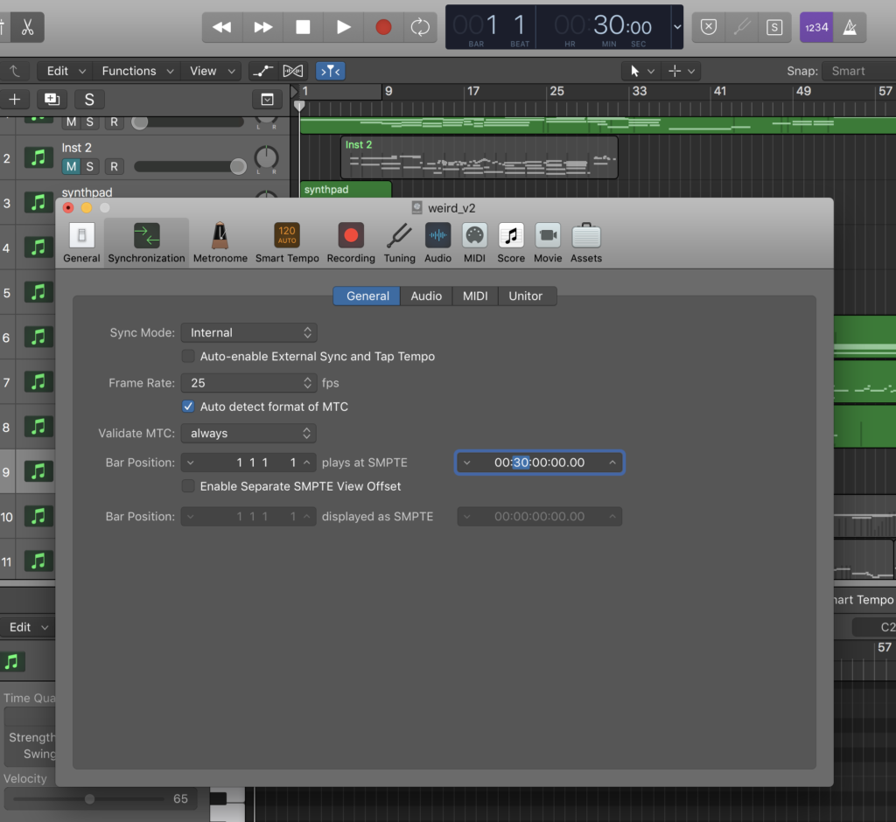Open Metronome settings pane
This screenshot has height=822, width=896.
220,243
